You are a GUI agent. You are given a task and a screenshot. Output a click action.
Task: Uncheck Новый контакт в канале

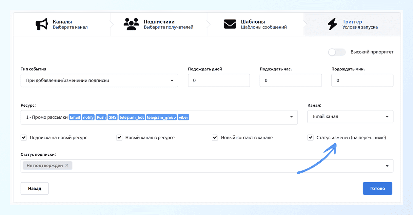click(x=215, y=138)
